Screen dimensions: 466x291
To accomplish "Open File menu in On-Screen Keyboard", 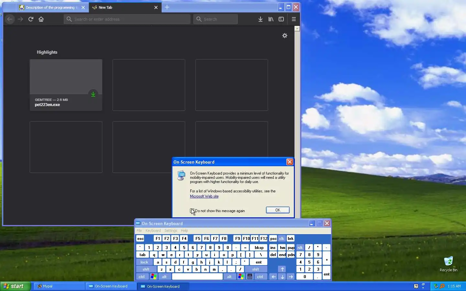I will tap(139, 231).
